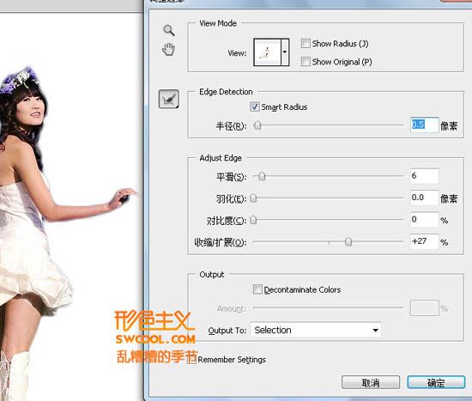Open the View mode dropdown arrow
Screen dimensions: 472x401
(x=285, y=52)
